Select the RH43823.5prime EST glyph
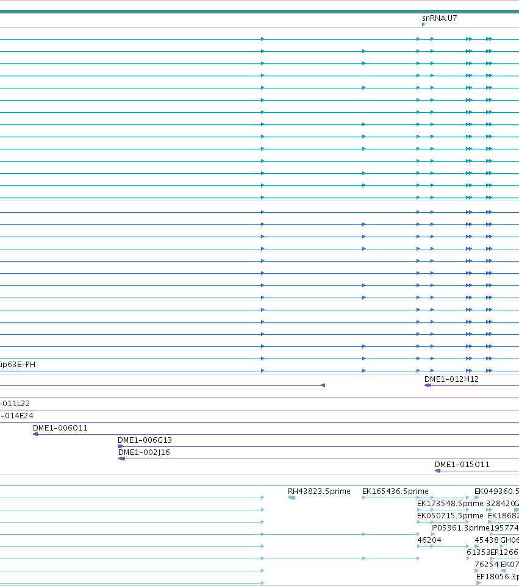 (x=292, y=498)
